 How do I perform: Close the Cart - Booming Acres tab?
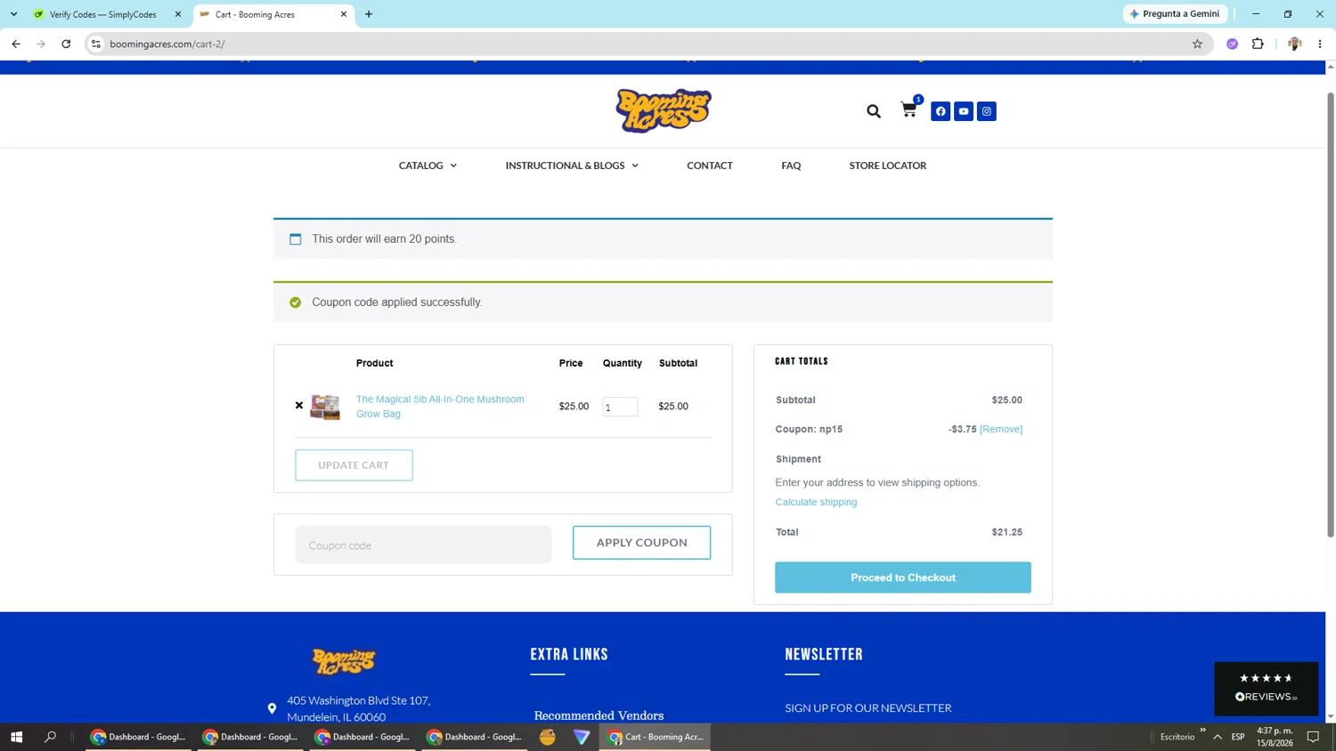[x=344, y=14]
